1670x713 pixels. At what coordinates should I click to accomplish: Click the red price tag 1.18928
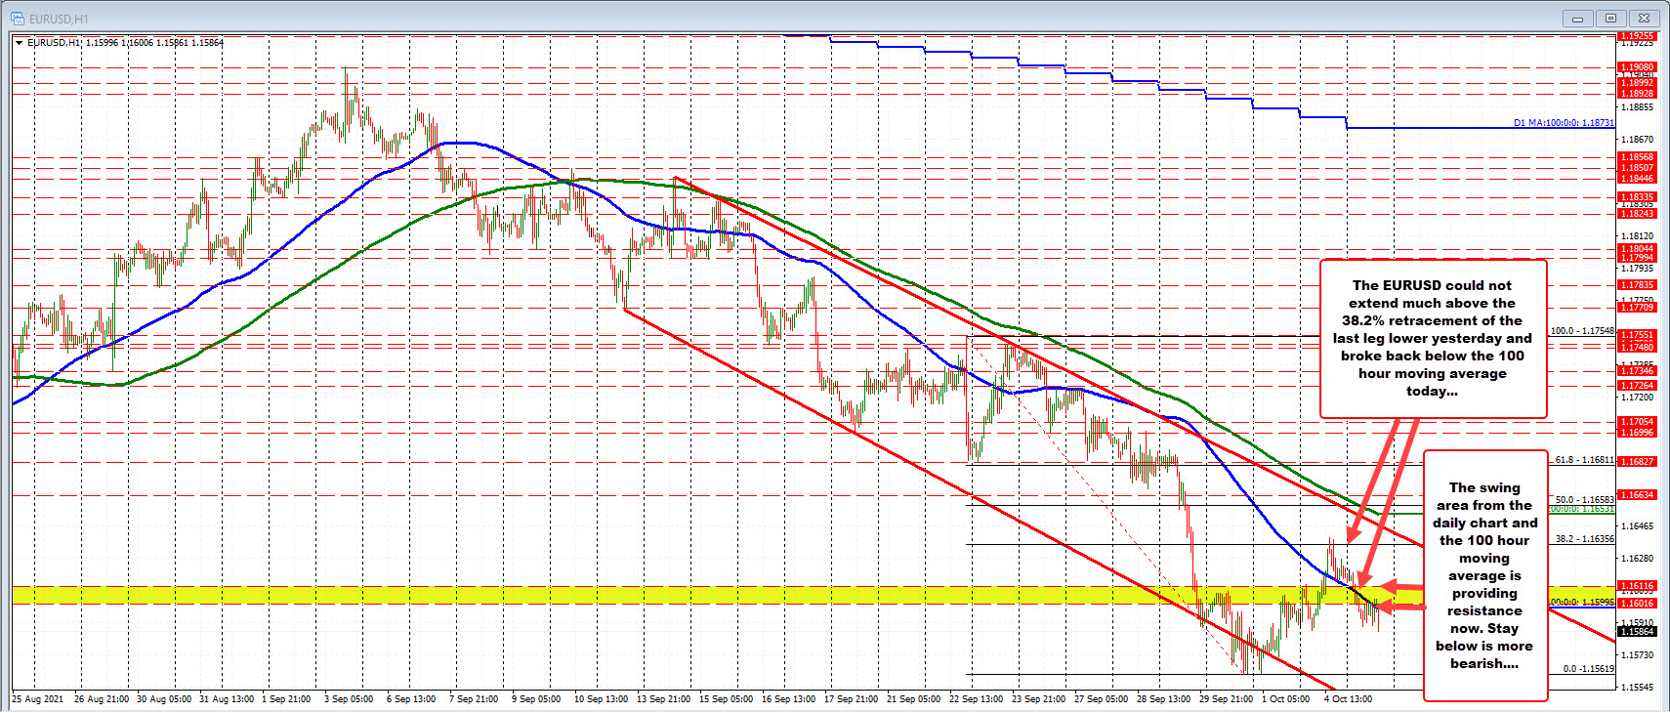coord(1638,94)
